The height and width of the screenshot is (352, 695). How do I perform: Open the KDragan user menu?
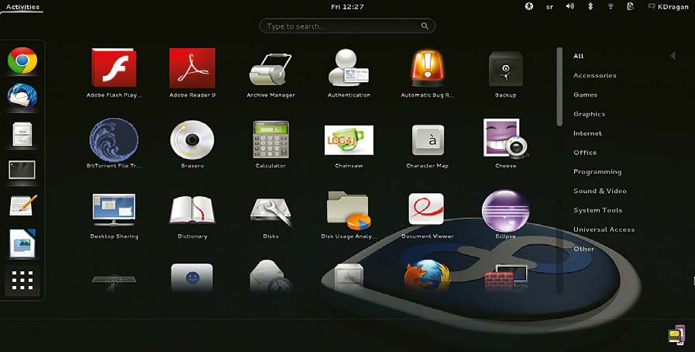[x=668, y=7]
